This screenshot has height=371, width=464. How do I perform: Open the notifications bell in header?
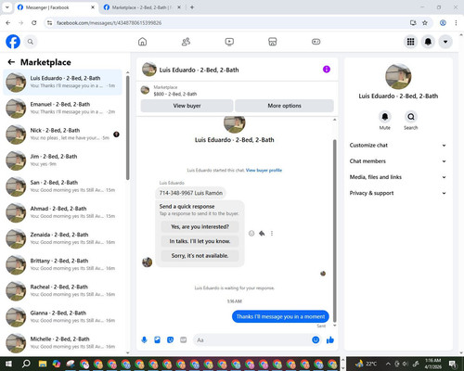point(428,42)
